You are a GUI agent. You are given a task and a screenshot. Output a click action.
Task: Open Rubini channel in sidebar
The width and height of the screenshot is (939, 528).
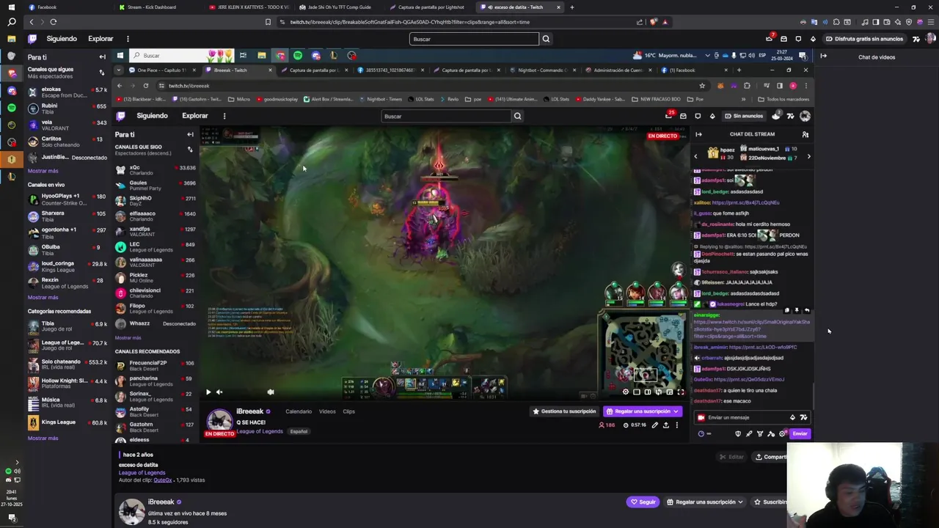67,109
